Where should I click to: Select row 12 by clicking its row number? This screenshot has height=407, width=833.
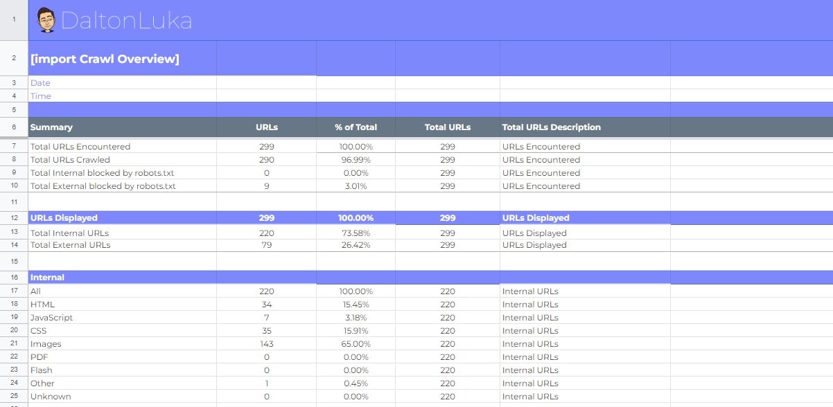tap(13, 217)
